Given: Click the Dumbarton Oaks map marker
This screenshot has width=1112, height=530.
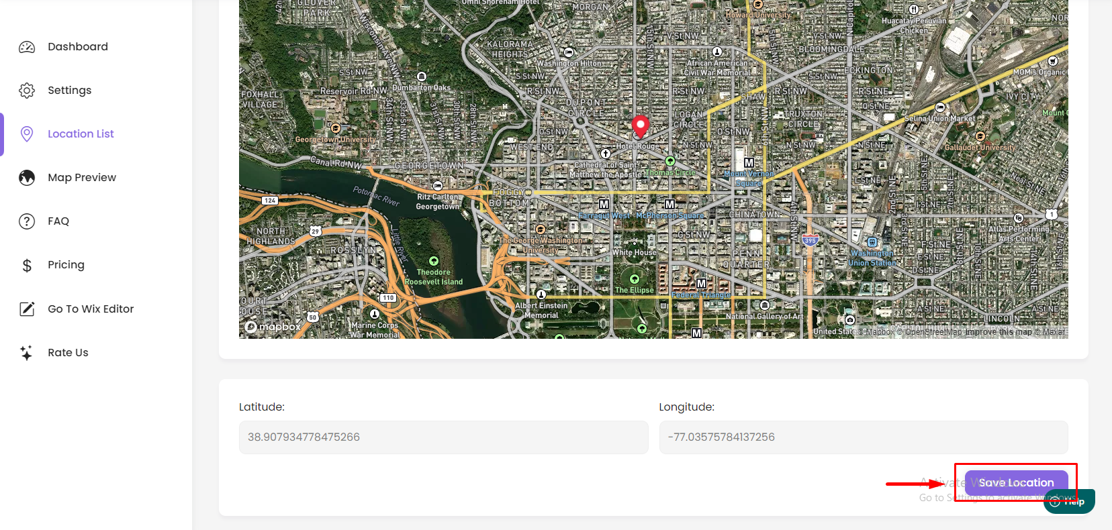Looking at the screenshot, I should [x=422, y=76].
